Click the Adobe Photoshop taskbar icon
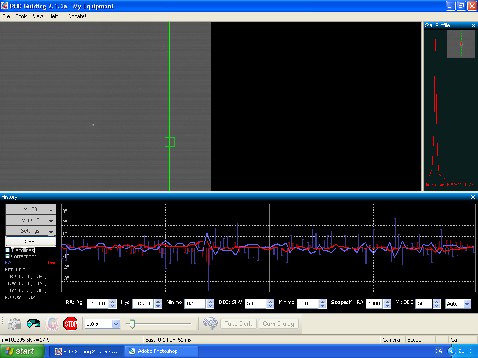 click(132, 351)
